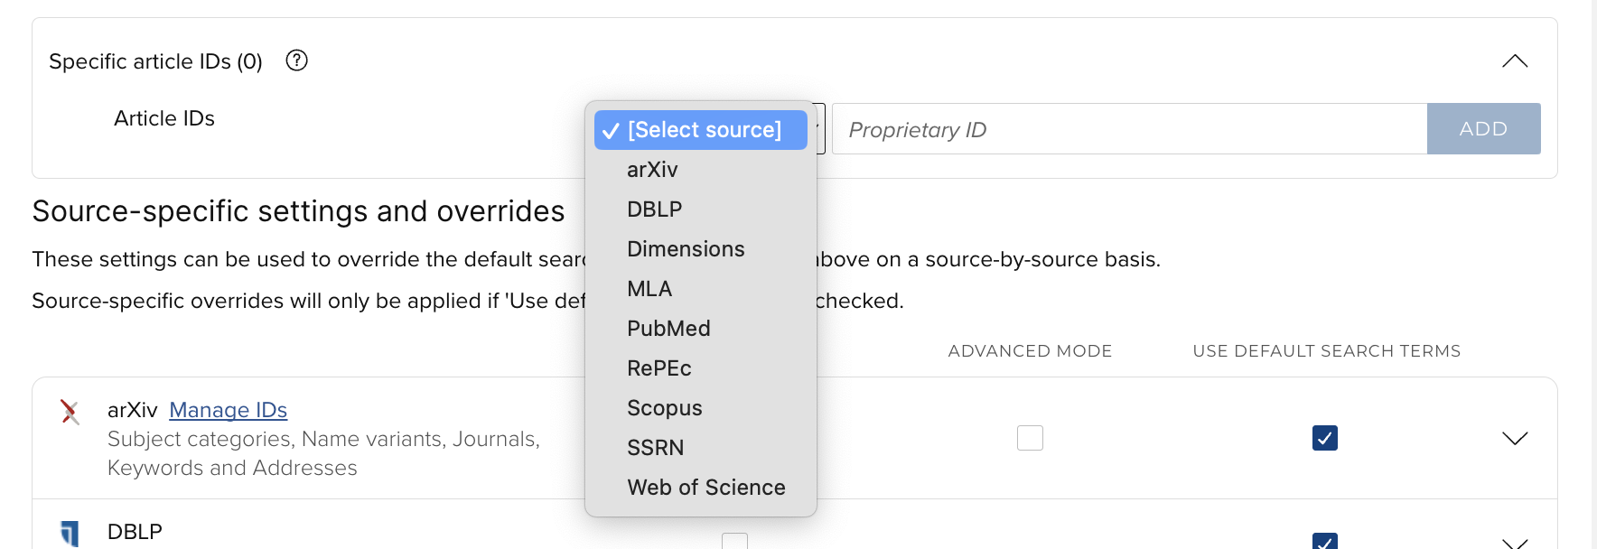Select arXiv from the source dropdown
Image resolution: width=1597 pixels, height=549 pixels.
(x=652, y=170)
